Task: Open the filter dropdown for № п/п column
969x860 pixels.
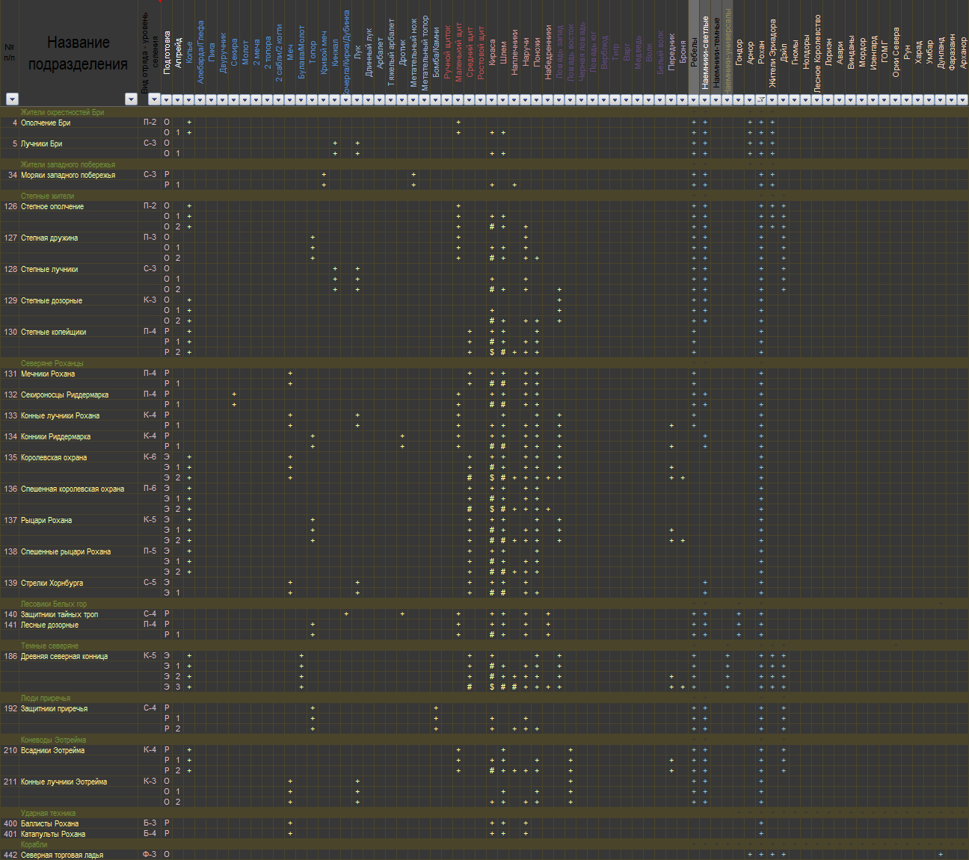Action: click(x=12, y=99)
